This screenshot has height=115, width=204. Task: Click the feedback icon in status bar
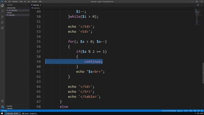(199, 111)
